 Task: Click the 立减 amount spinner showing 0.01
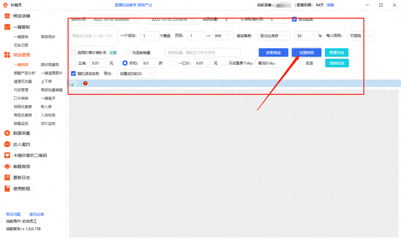pyautogui.click(x=100, y=63)
